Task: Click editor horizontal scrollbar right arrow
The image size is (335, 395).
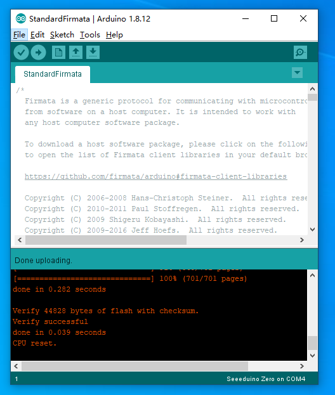Action: pos(302,240)
